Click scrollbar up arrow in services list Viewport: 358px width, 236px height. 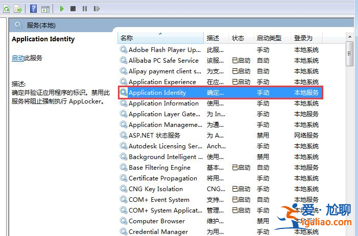(349, 37)
